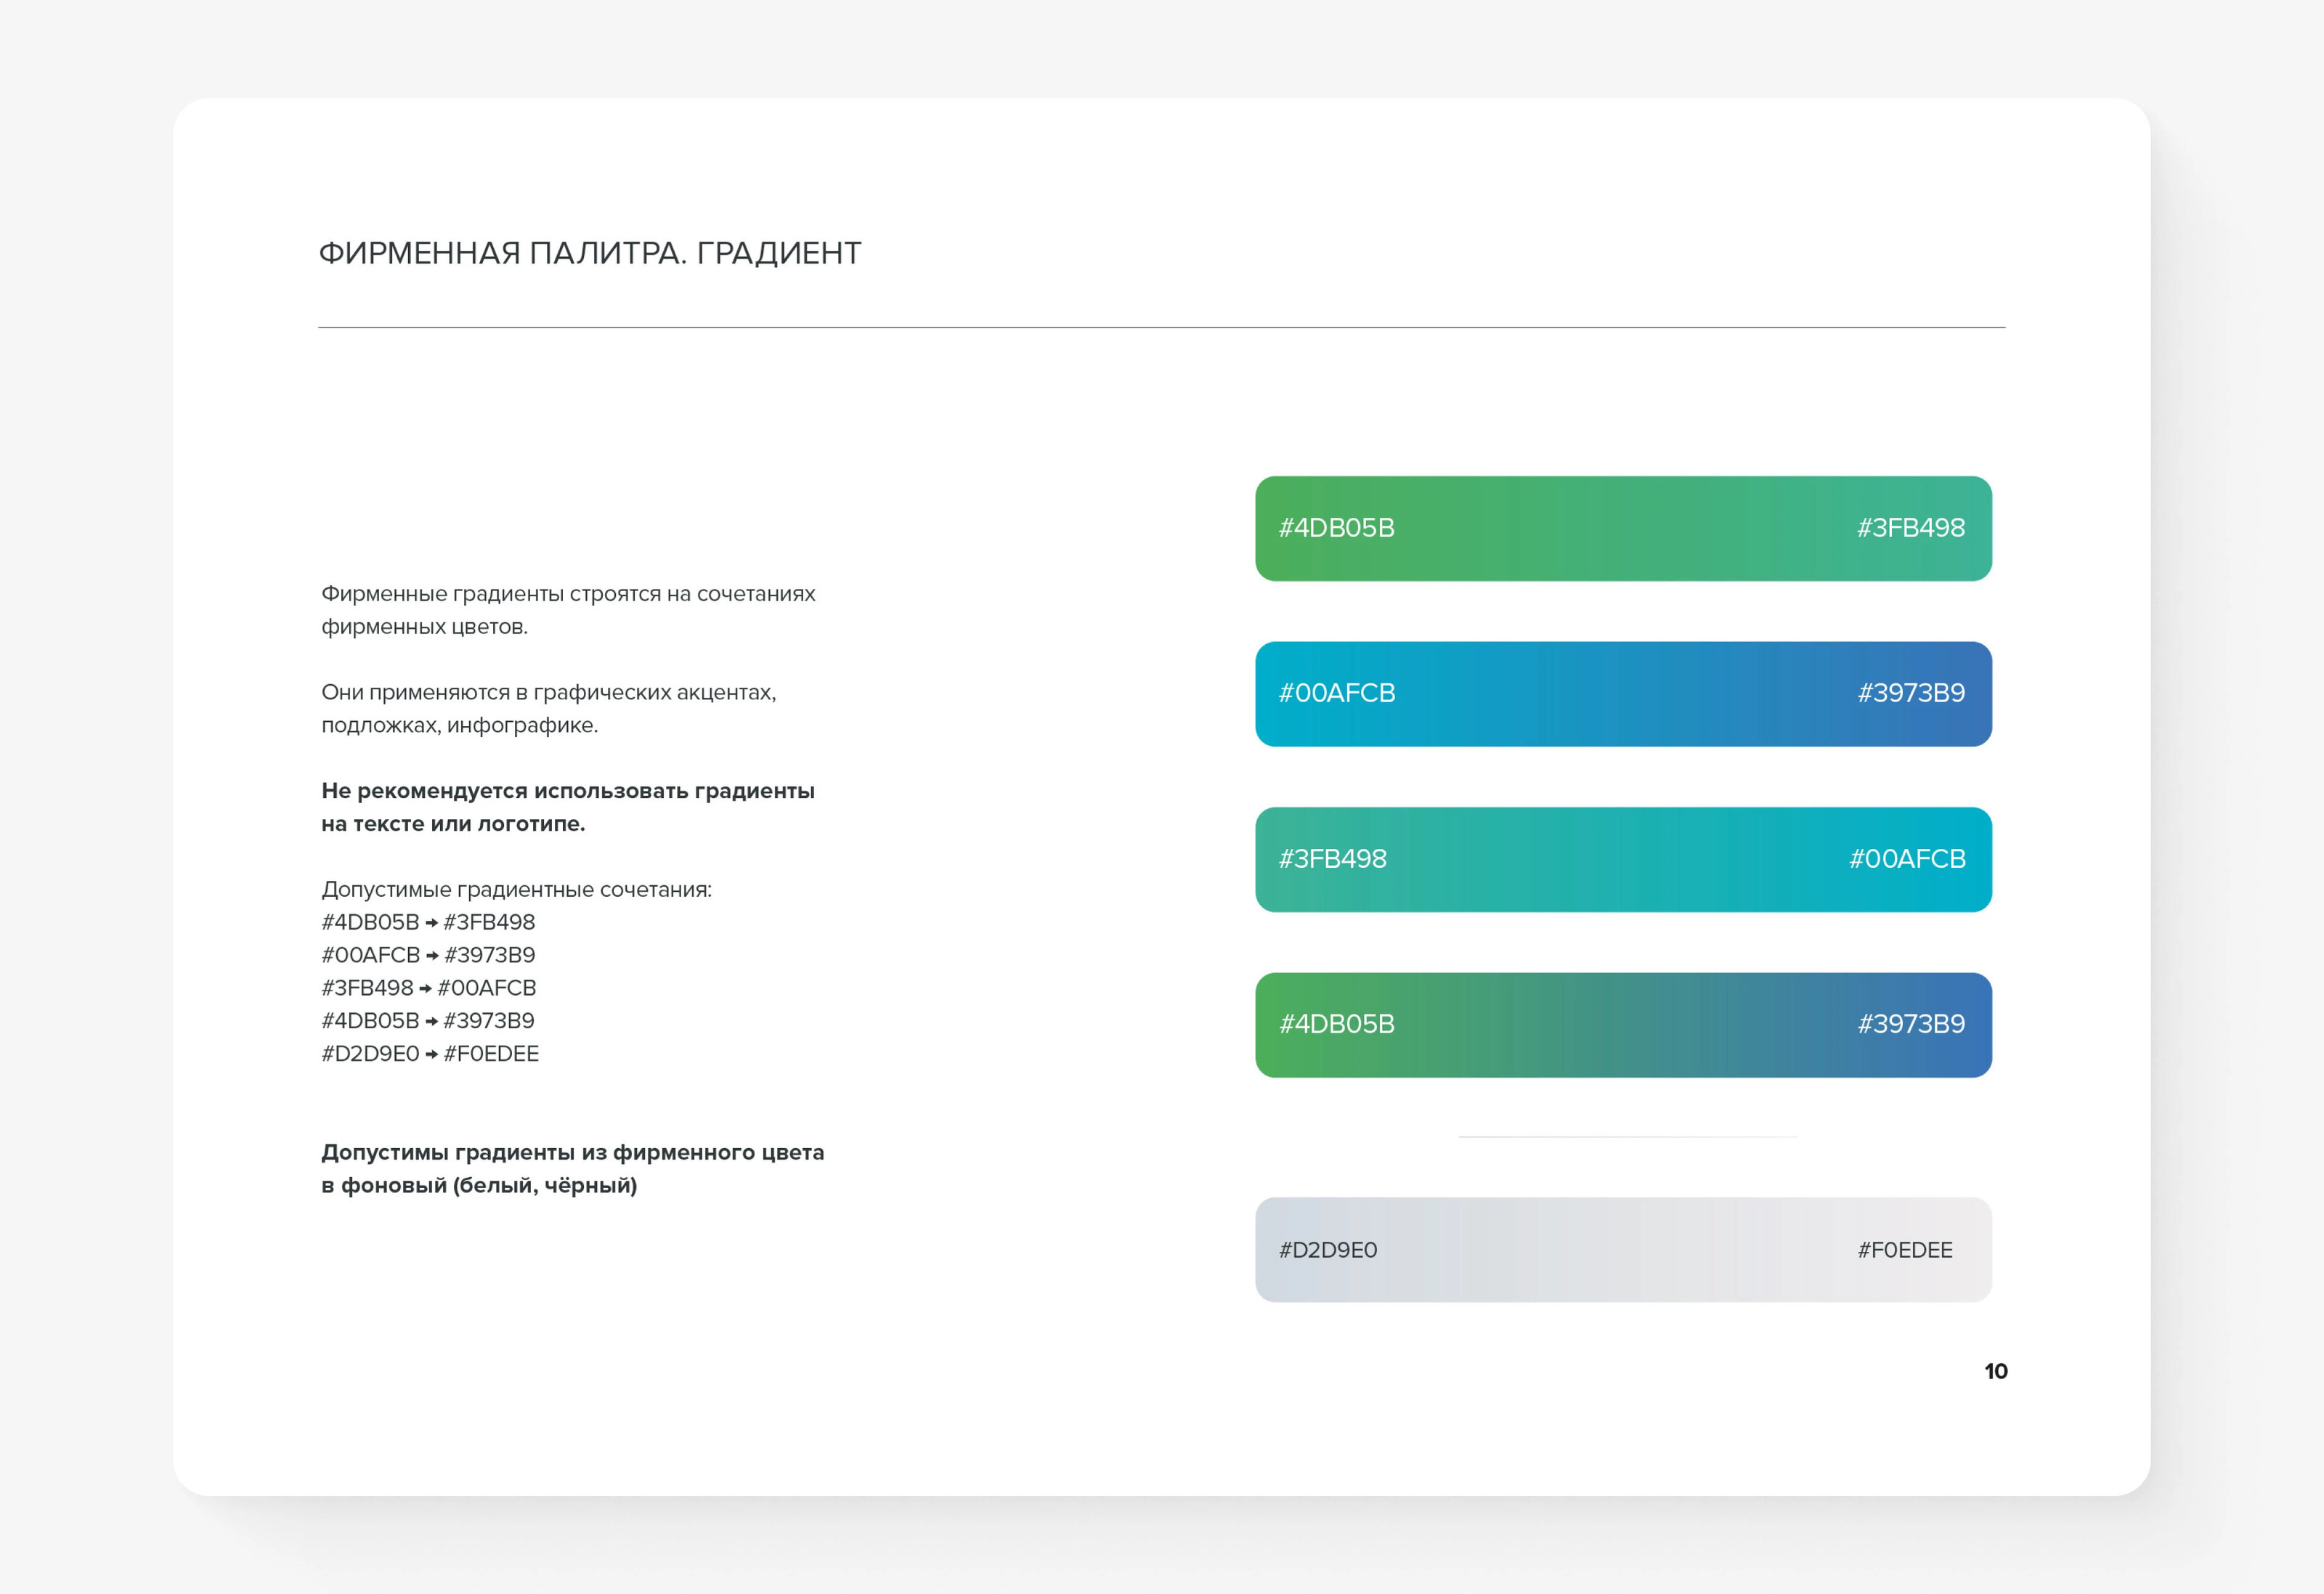Click the page number 10
Image resolution: width=2324 pixels, height=1594 pixels.
coord(1995,1371)
